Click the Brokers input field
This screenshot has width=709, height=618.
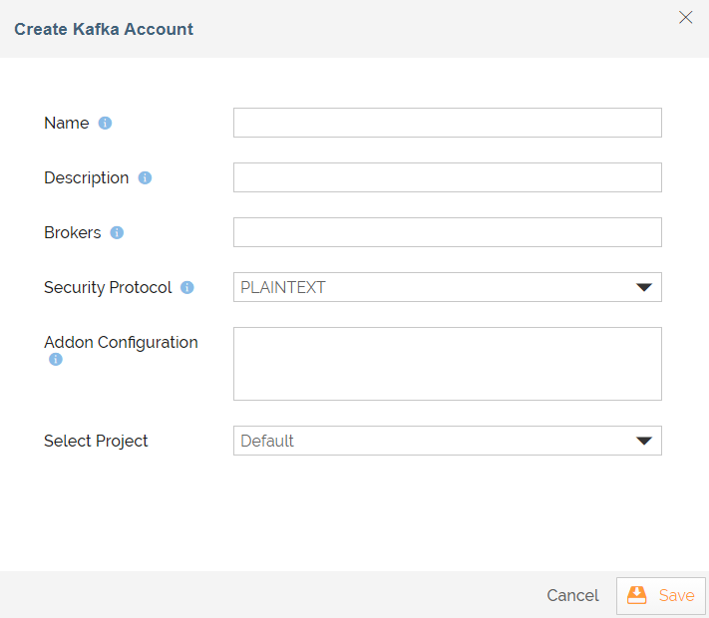pos(447,232)
